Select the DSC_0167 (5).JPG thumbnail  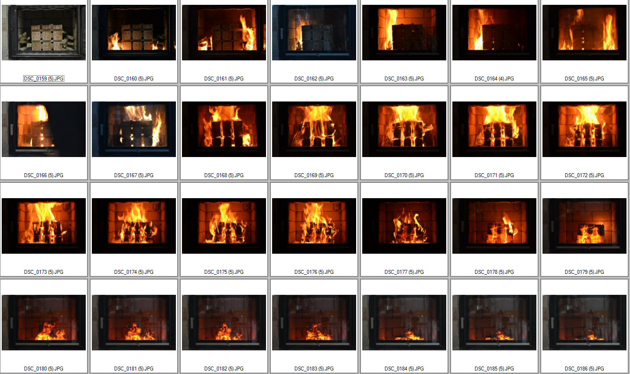[x=134, y=129]
